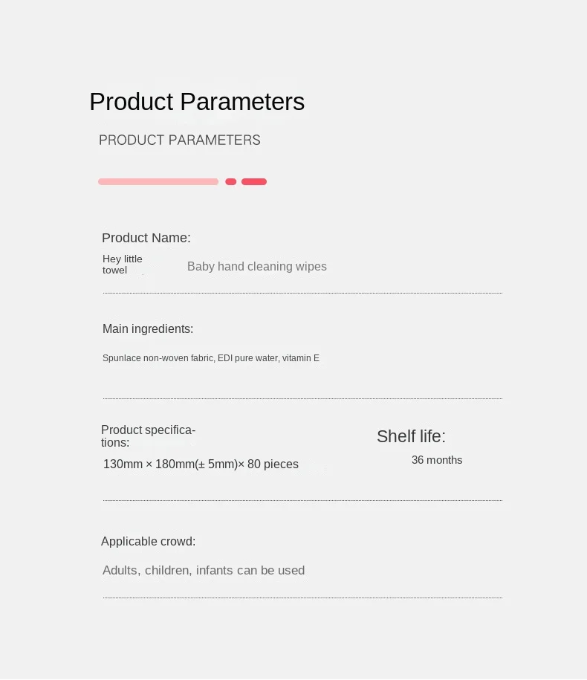Click the short red pill shape
This screenshot has height=680, width=587.
click(254, 182)
